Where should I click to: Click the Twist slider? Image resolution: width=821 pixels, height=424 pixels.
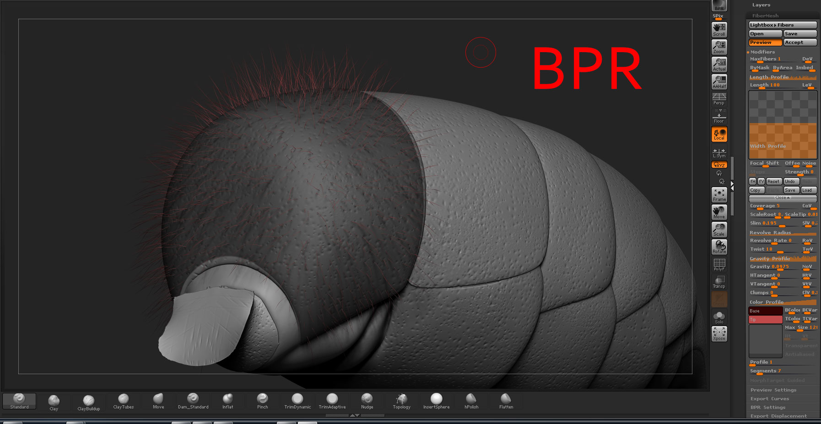click(x=774, y=249)
